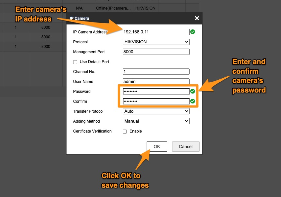This screenshot has height=197, width=281.
Task: Click the IP Camera Address field
Action: 156,32
